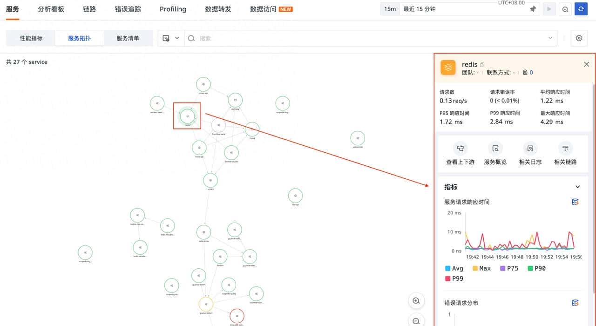Switch to 性能指标 view

point(31,38)
